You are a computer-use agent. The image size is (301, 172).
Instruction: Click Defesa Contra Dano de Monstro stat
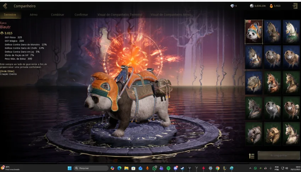point(26,45)
